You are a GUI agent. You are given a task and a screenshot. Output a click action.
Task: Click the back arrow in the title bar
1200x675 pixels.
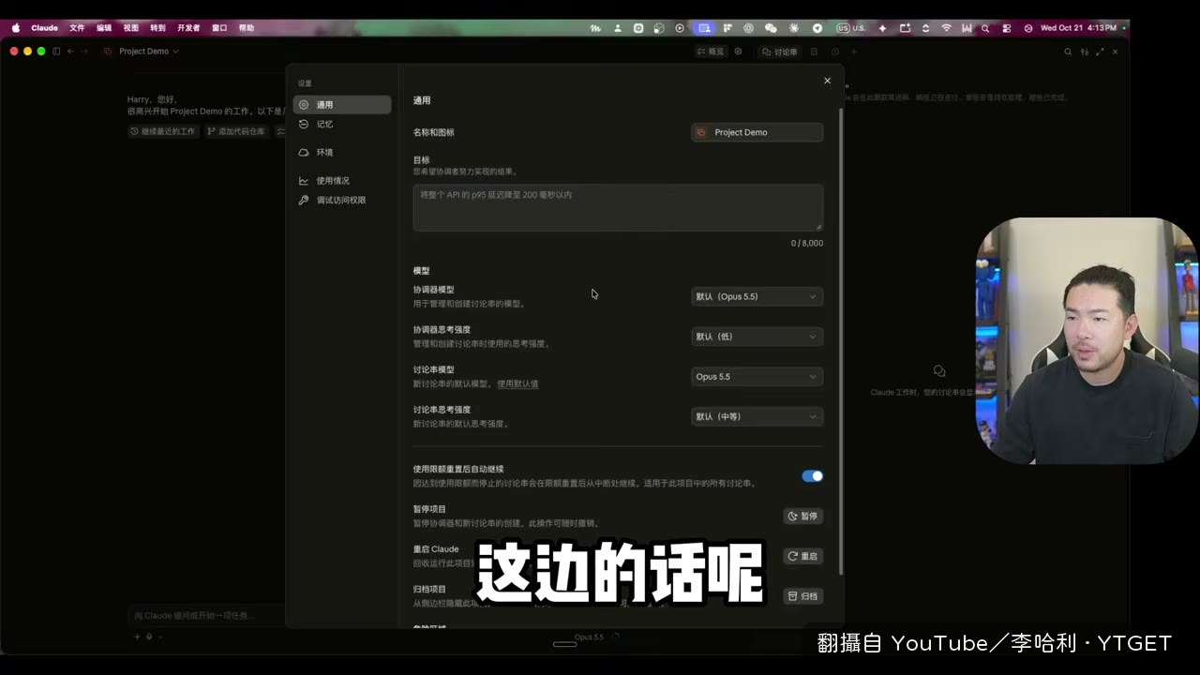pyautogui.click(x=70, y=52)
